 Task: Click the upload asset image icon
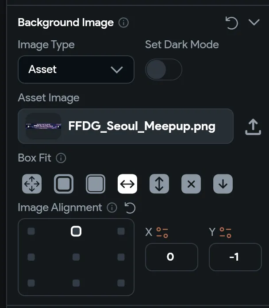pyautogui.click(x=253, y=127)
